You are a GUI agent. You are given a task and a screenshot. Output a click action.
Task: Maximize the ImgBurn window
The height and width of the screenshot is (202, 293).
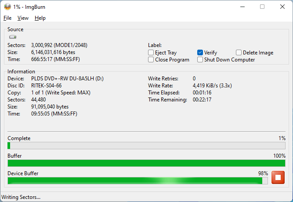262,7
